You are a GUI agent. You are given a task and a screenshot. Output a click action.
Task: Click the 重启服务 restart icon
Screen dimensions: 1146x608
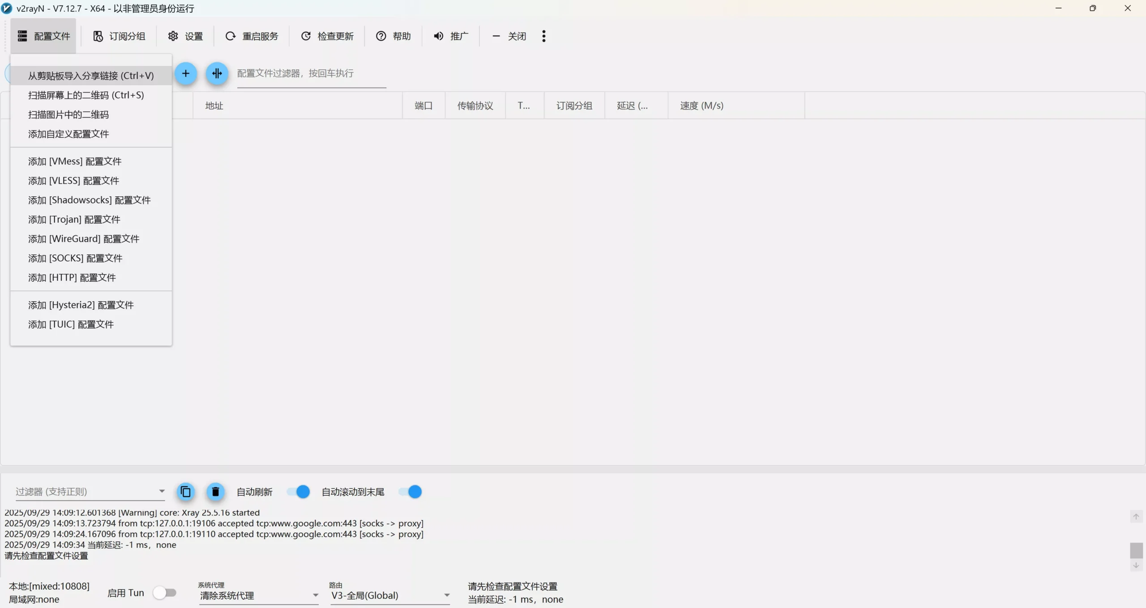click(x=231, y=36)
